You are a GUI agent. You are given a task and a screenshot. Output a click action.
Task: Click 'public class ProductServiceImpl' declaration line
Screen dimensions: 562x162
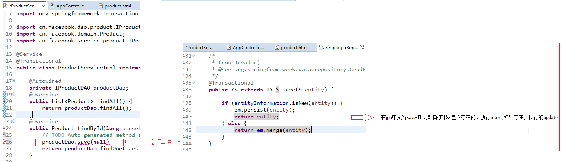(x=78, y=67)
